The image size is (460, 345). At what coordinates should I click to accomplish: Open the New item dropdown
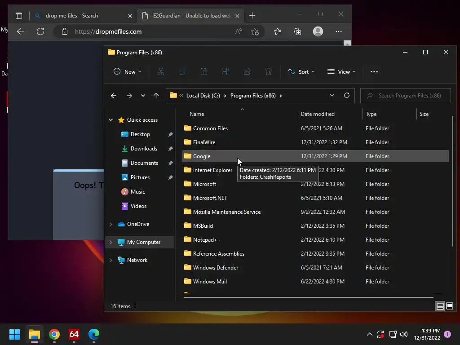pos(127,71)
